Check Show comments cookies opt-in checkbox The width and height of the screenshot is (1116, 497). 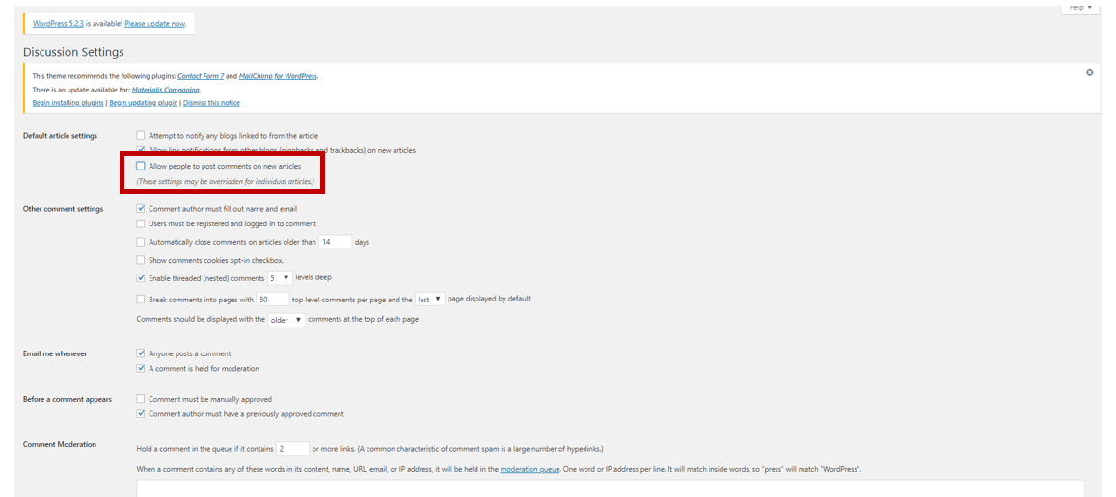[141, 260]
